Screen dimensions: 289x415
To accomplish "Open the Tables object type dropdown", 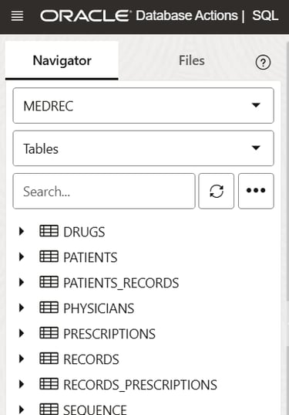I will (143, 148).
